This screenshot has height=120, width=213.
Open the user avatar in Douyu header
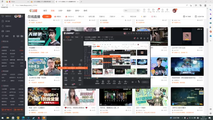[x=174, y=10]
